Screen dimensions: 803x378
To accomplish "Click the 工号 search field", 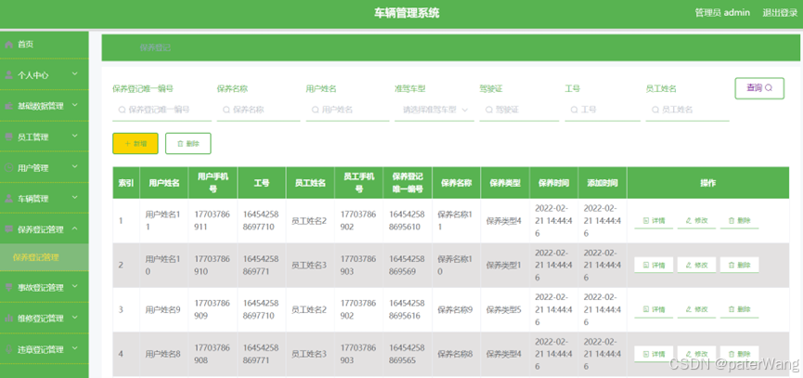I will (602, 110).
